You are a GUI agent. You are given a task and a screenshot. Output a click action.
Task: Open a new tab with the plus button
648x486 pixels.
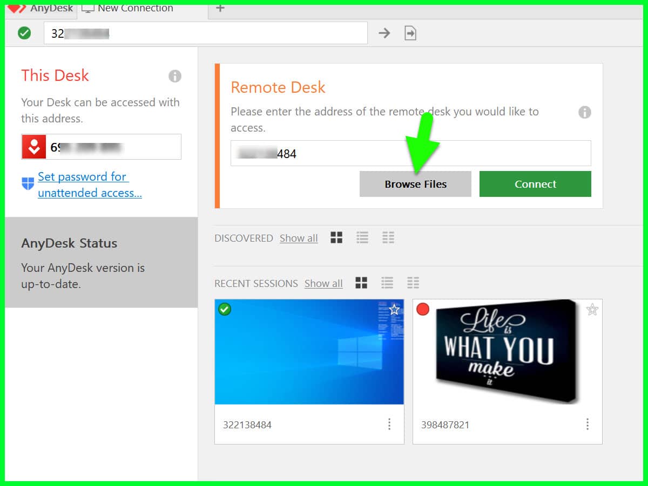point(220,8)
